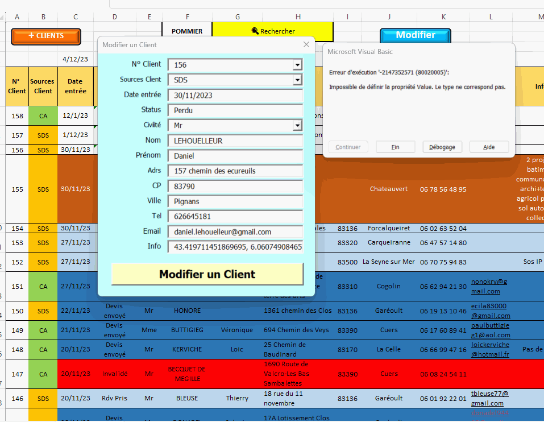Click the Invalidé status cell
This screenshot has width=544, height=422.
(114, 374)
